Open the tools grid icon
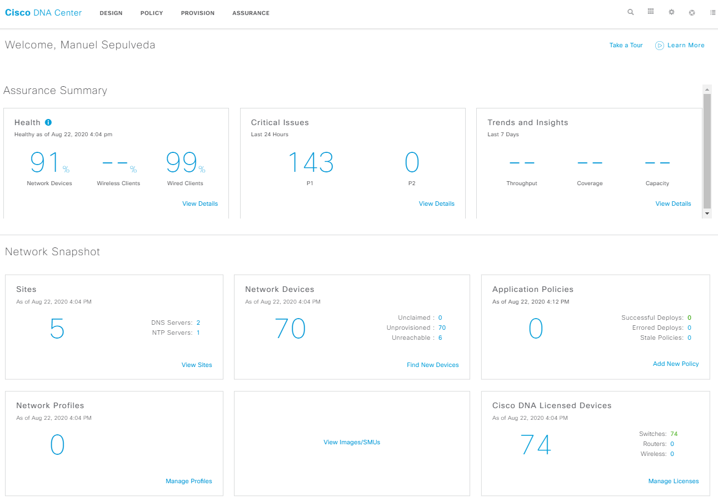 click(651, 12)
